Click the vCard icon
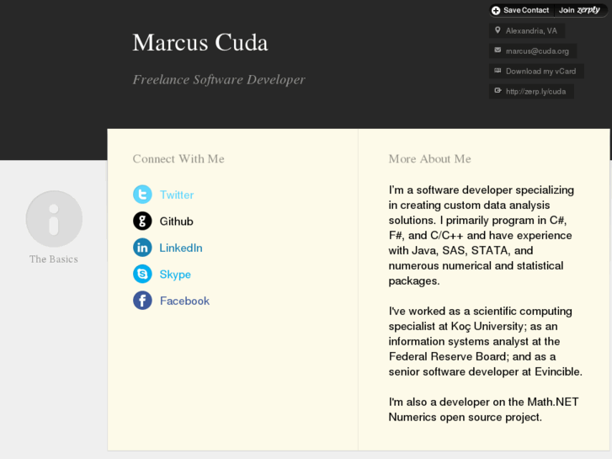This screenshot has width=612, height=459. click(x=498, y=71)
